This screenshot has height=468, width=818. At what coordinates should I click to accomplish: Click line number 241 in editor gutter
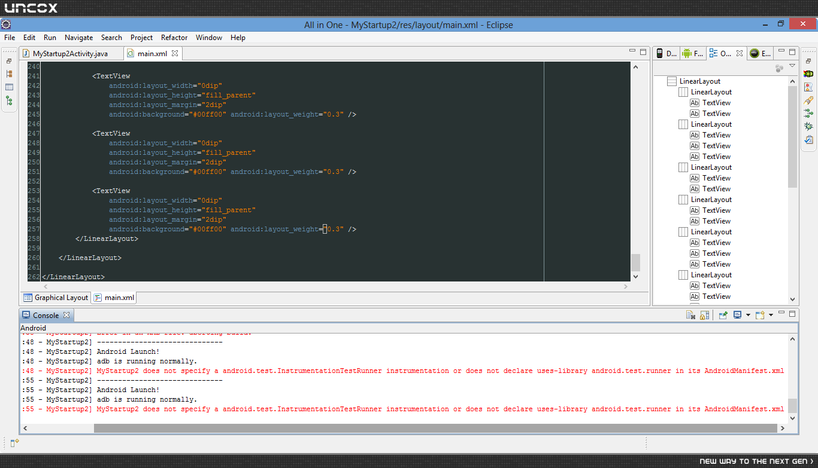tap(34, 76)
